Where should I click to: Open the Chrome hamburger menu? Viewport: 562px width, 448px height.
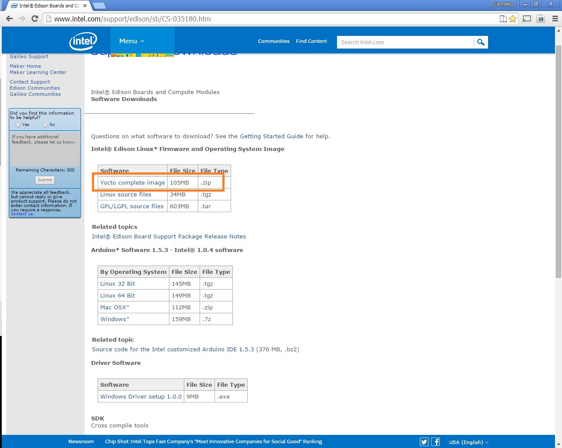[555, 19]
